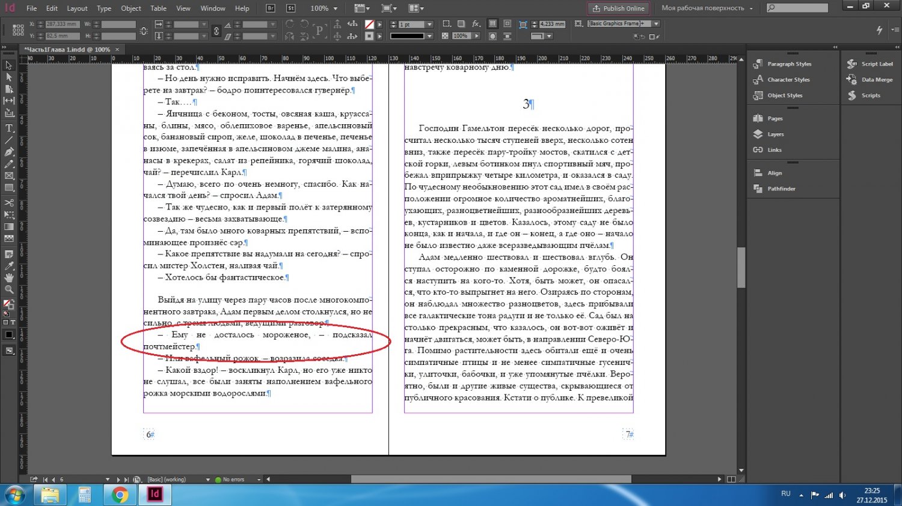The image size is (902, 506).
Task: Open the Table menu
Action: click(x=159, y=8)
